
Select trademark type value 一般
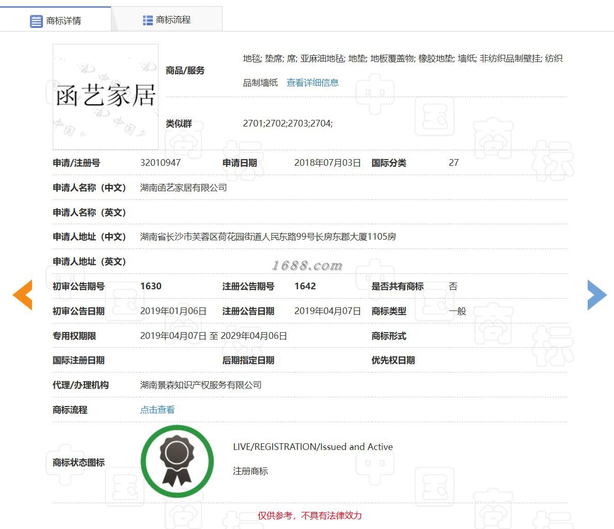(x=458, y=311)
